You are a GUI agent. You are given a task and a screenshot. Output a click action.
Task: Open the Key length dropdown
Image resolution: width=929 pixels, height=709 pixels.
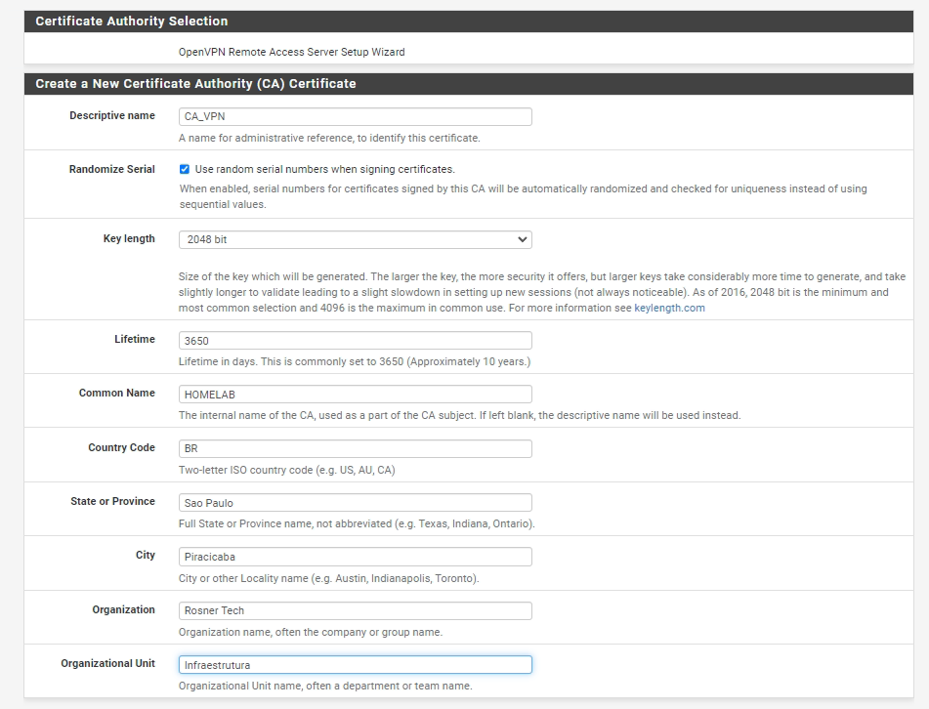click(355, 239)
